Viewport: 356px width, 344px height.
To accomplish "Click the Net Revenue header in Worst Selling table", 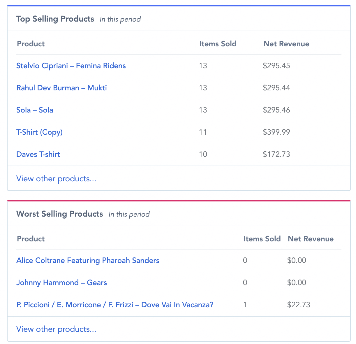I will (311, 239).
